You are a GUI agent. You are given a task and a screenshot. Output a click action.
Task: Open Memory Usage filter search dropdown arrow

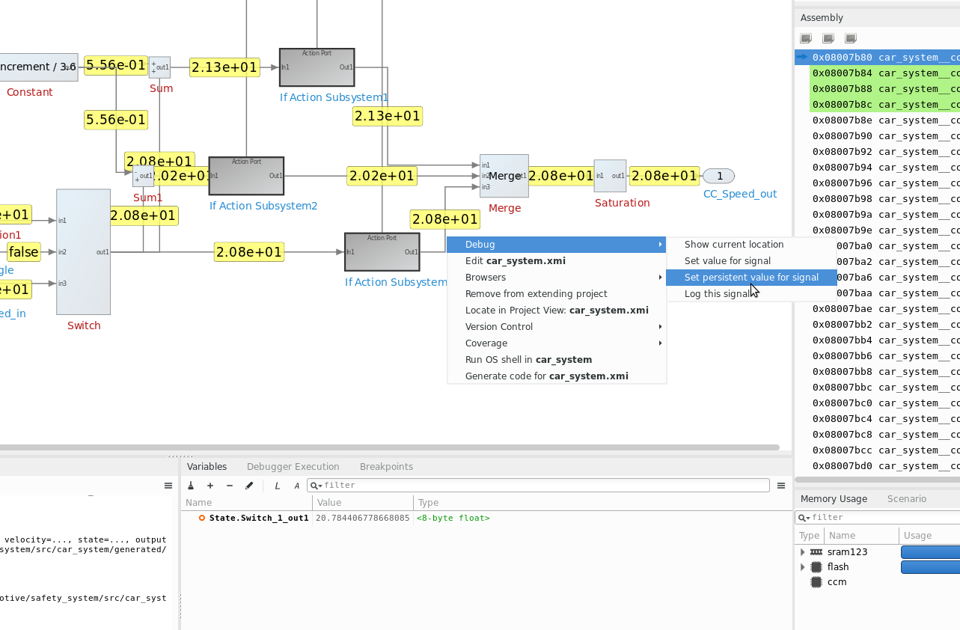(804, 518)
